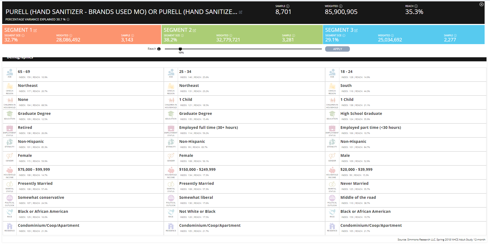Click the info icon next to REACH in the header

(x=416, y=6)
